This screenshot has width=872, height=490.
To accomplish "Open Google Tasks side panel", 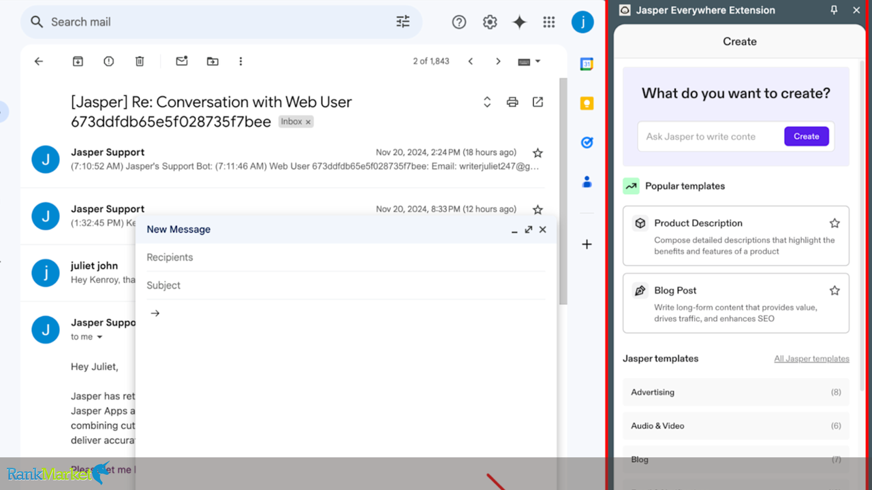I will [587, 142].
